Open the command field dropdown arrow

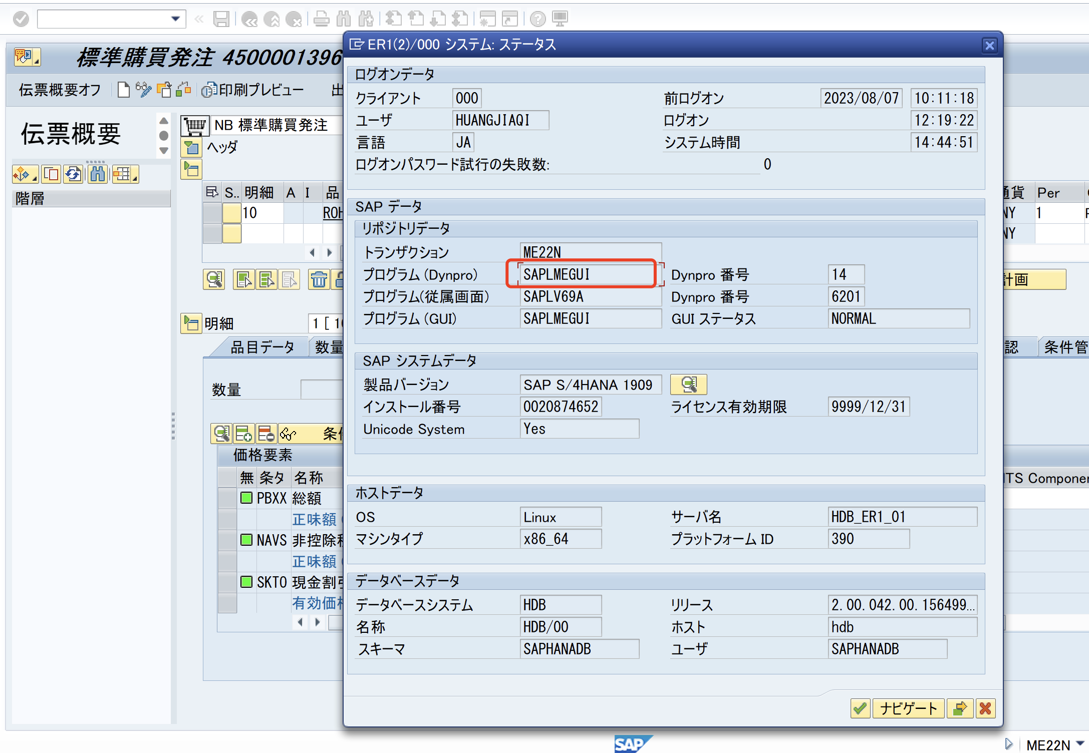[175, 19]
